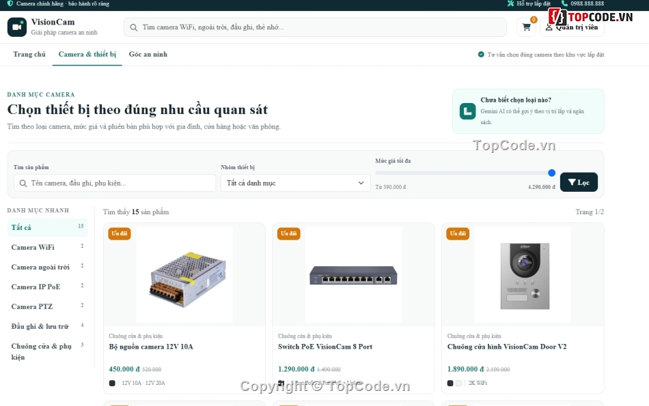Select Camera ngoài trời category
The image size is (649, 406).
[48, 267]
